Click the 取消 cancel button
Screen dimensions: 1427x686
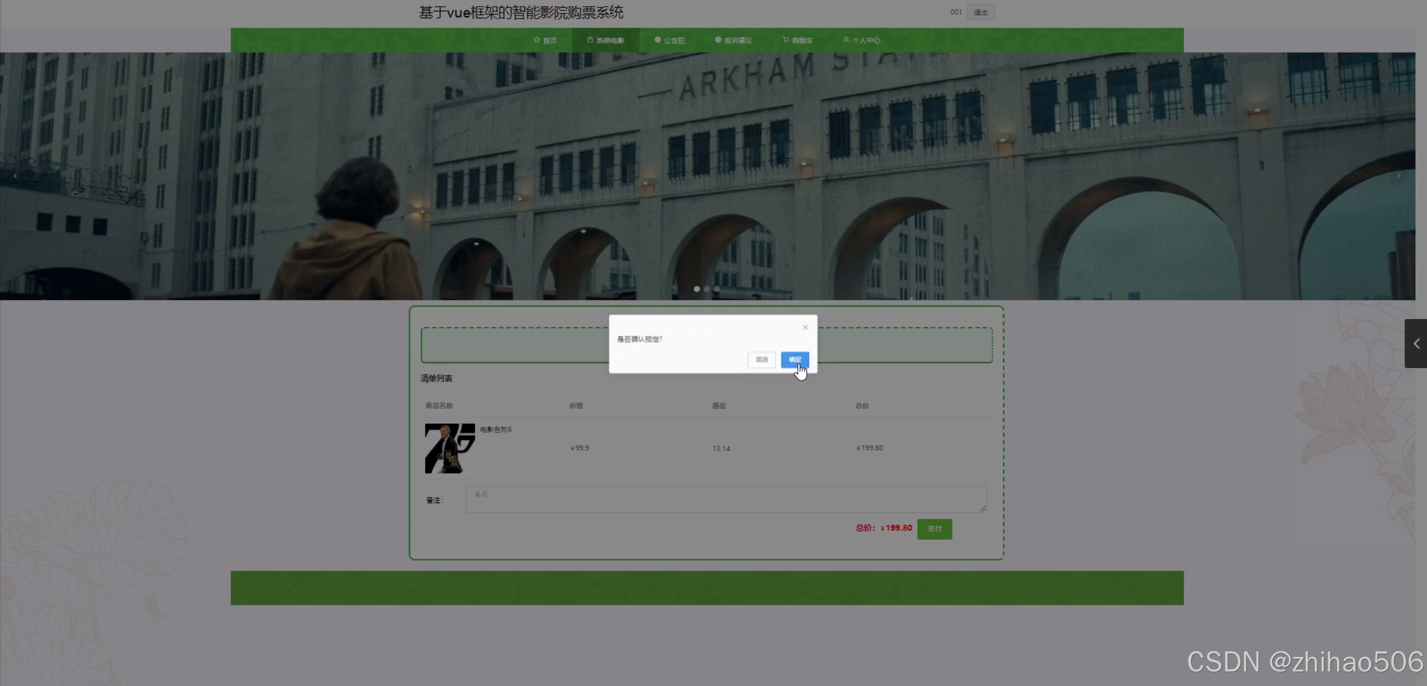(x=761, y=360)
